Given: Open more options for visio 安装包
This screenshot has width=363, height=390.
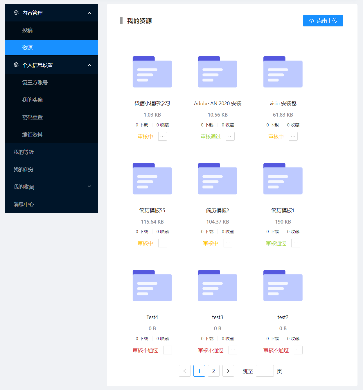Looking at the screenshot, I should pos(293,136).
